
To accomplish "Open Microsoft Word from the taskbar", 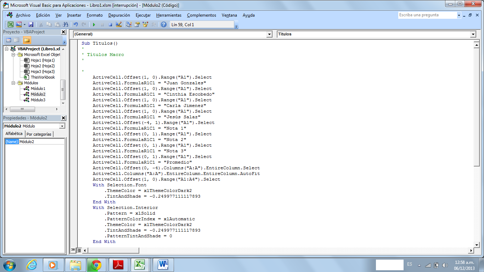I will (163, 265).
